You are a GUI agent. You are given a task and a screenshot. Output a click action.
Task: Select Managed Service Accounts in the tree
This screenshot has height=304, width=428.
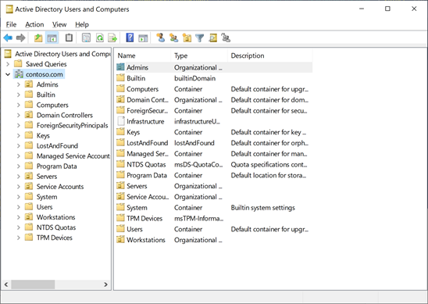[73, 156]
